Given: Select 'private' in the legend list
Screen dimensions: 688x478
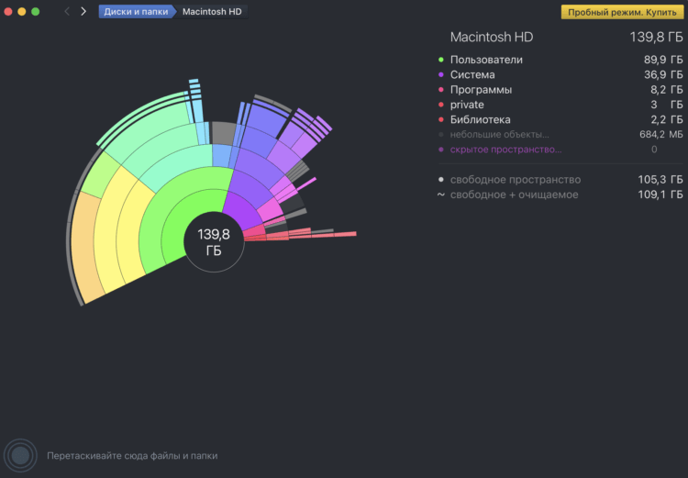Looking at the screenshot, I should pos(560,105).
